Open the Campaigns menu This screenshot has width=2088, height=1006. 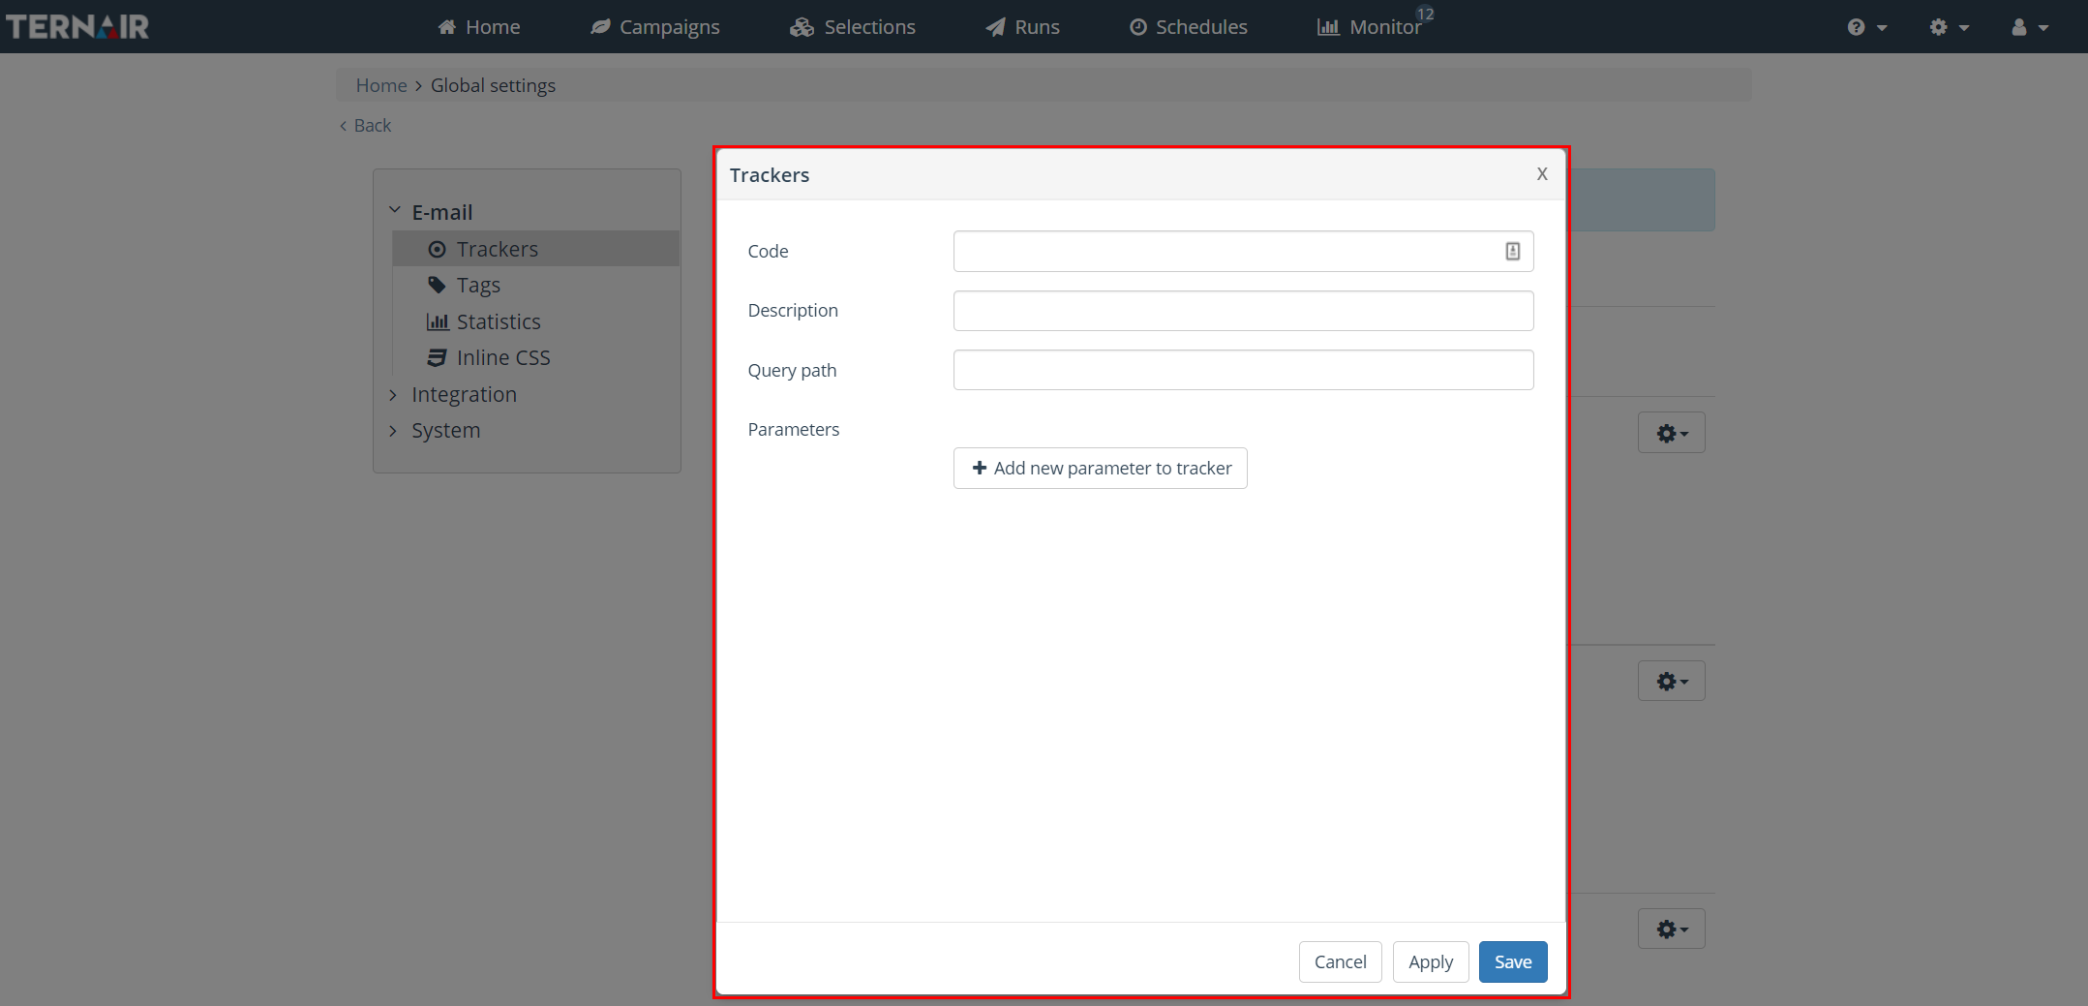coord(655,27)
